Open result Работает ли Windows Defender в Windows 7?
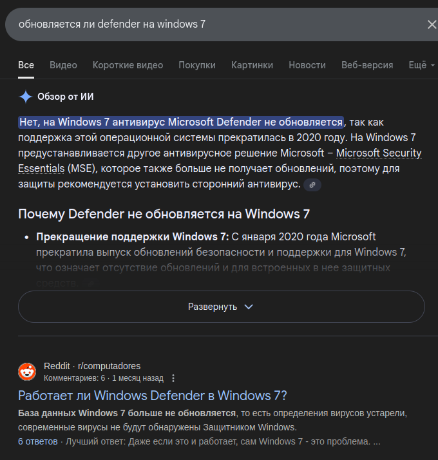This screenshot has width=438, height=460. (152, 396)
